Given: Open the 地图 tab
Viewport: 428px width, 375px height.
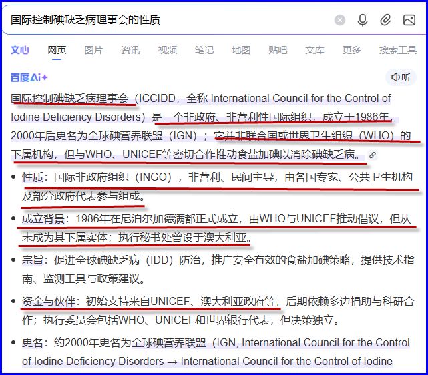Looking at the screenshot, I should (x=241, y=50).
